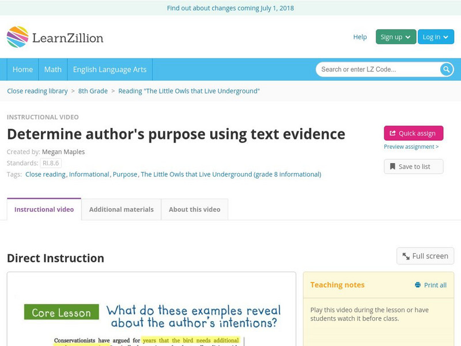Image resolution: width=461 pixels, height=346 pixels.
Task: Open the Math menu item
Action: pos(53,69)
